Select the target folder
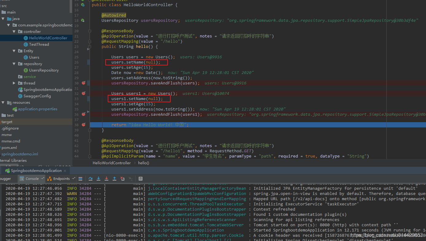This screenshot has height=241, width=426. [7, 122]
